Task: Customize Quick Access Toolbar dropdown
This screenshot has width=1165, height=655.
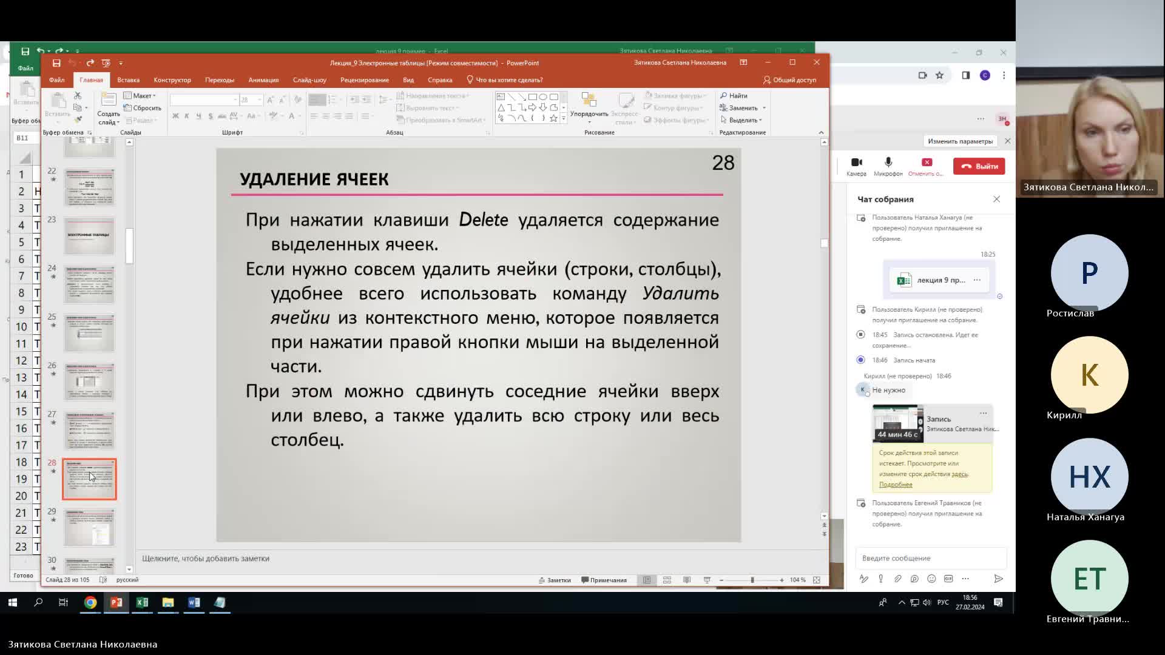Action: pyautogui.click(x=121, y=63)
